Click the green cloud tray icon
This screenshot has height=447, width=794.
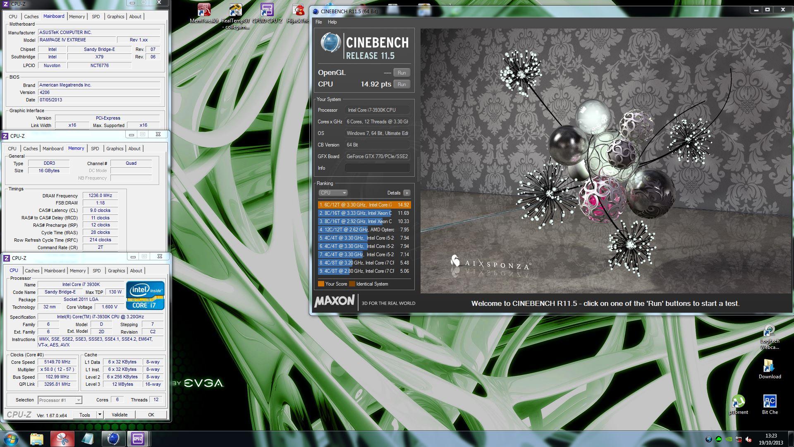[x=719, y=440]
